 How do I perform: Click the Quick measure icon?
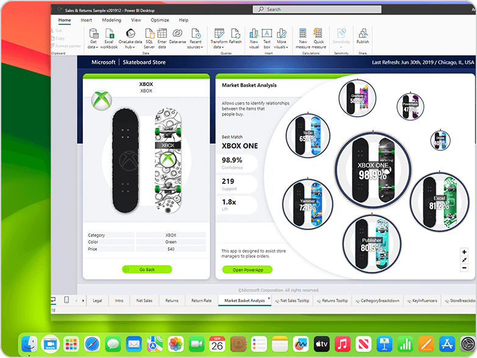318,35
